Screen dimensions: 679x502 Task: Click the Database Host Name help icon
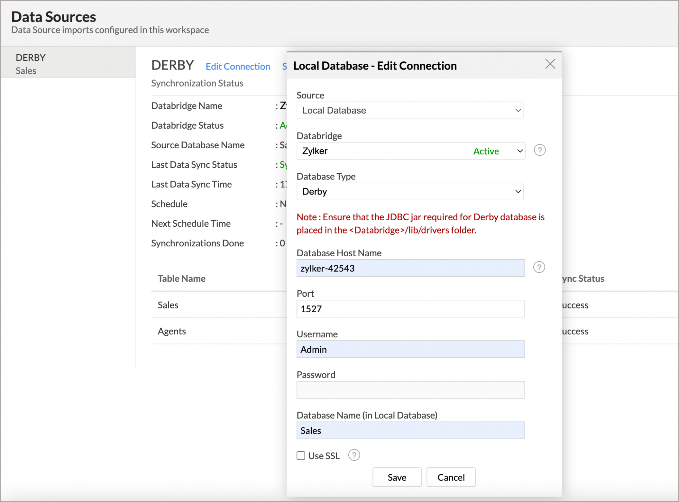point(539,267)
